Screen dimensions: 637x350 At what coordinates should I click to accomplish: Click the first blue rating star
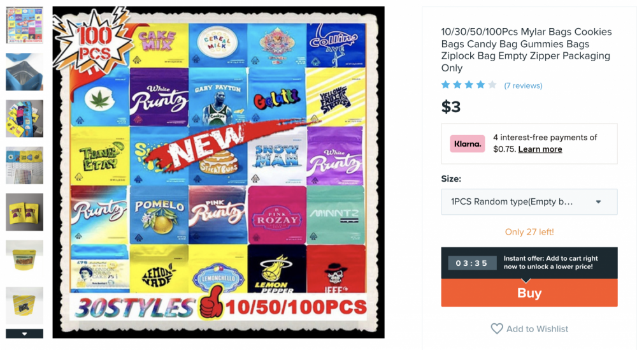446,85
